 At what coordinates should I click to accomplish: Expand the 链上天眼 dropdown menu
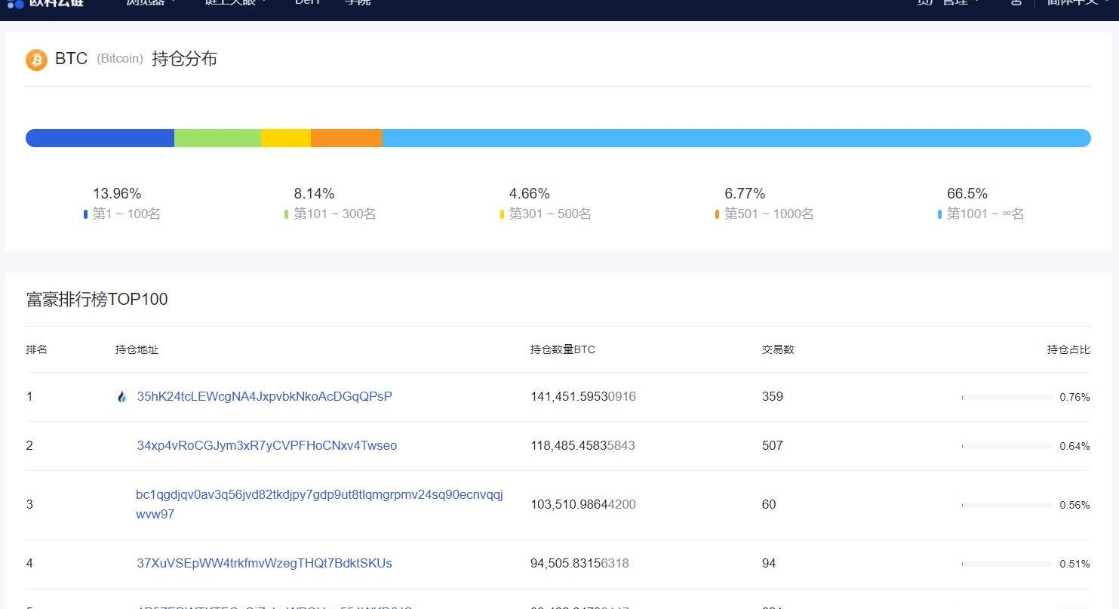pos(235,2)
